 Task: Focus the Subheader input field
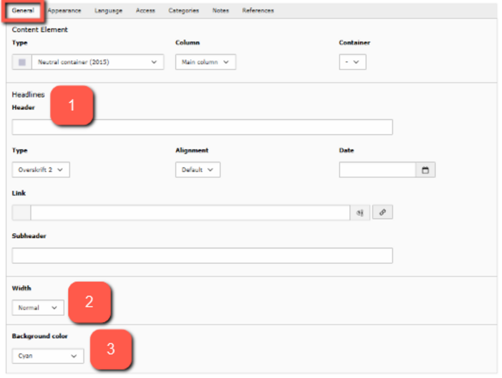coord(202,255)
